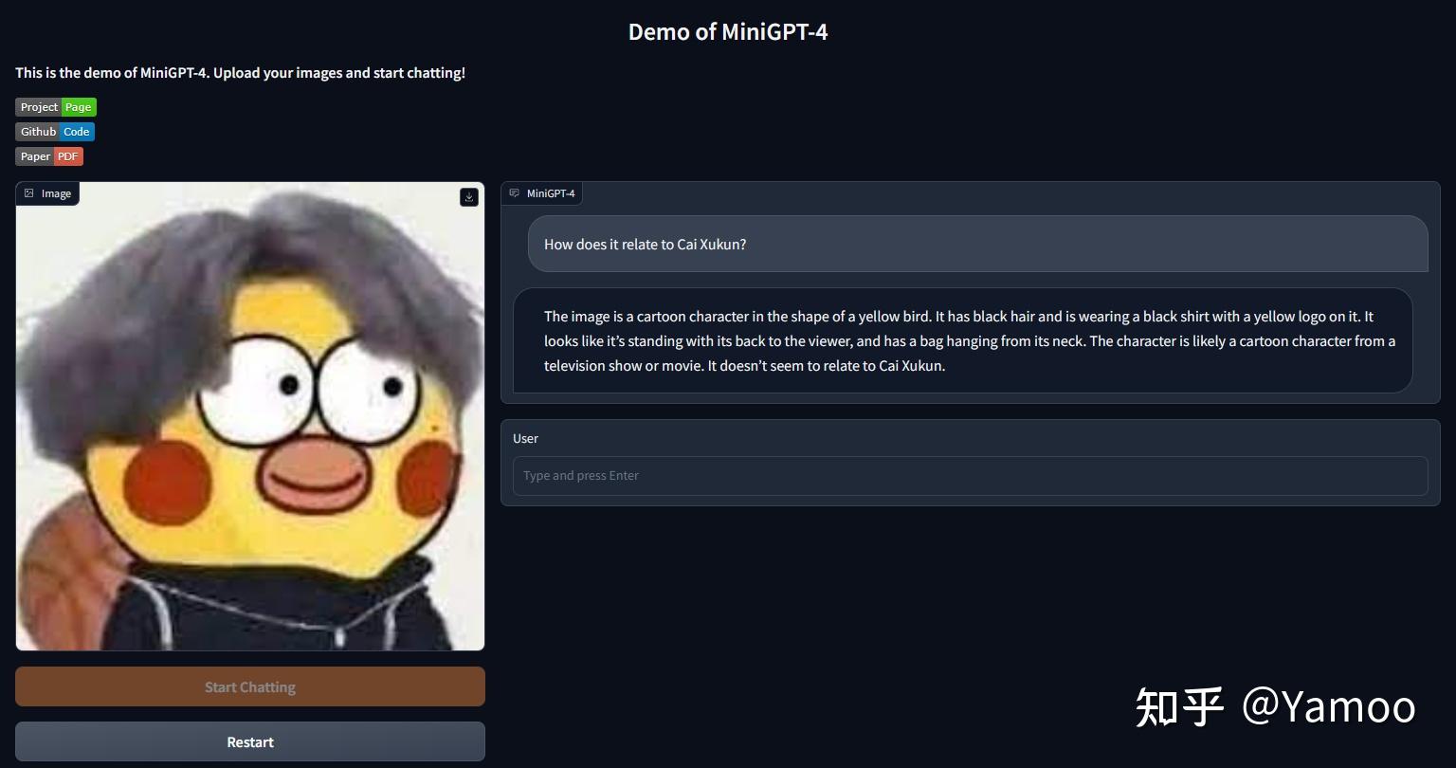Screen dimensions: 1456x768
Task: Click the @Yamoo watermark text
Action: coord(1329,706)
